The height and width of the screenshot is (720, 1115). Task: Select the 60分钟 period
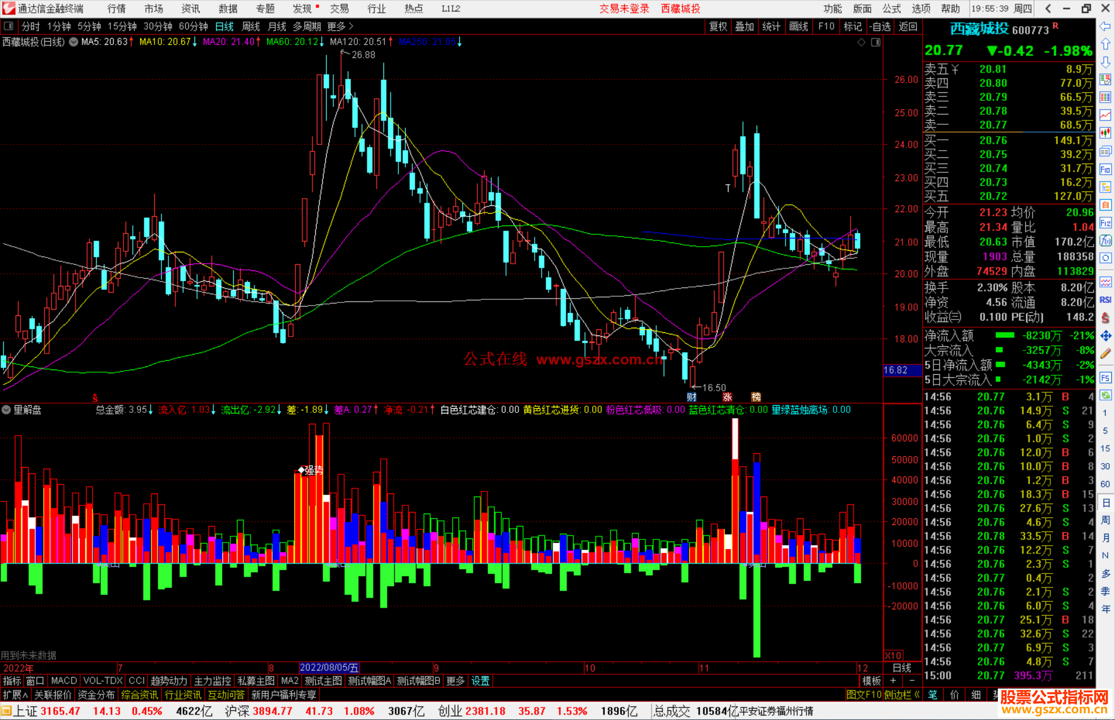click(x=193, y=26)
